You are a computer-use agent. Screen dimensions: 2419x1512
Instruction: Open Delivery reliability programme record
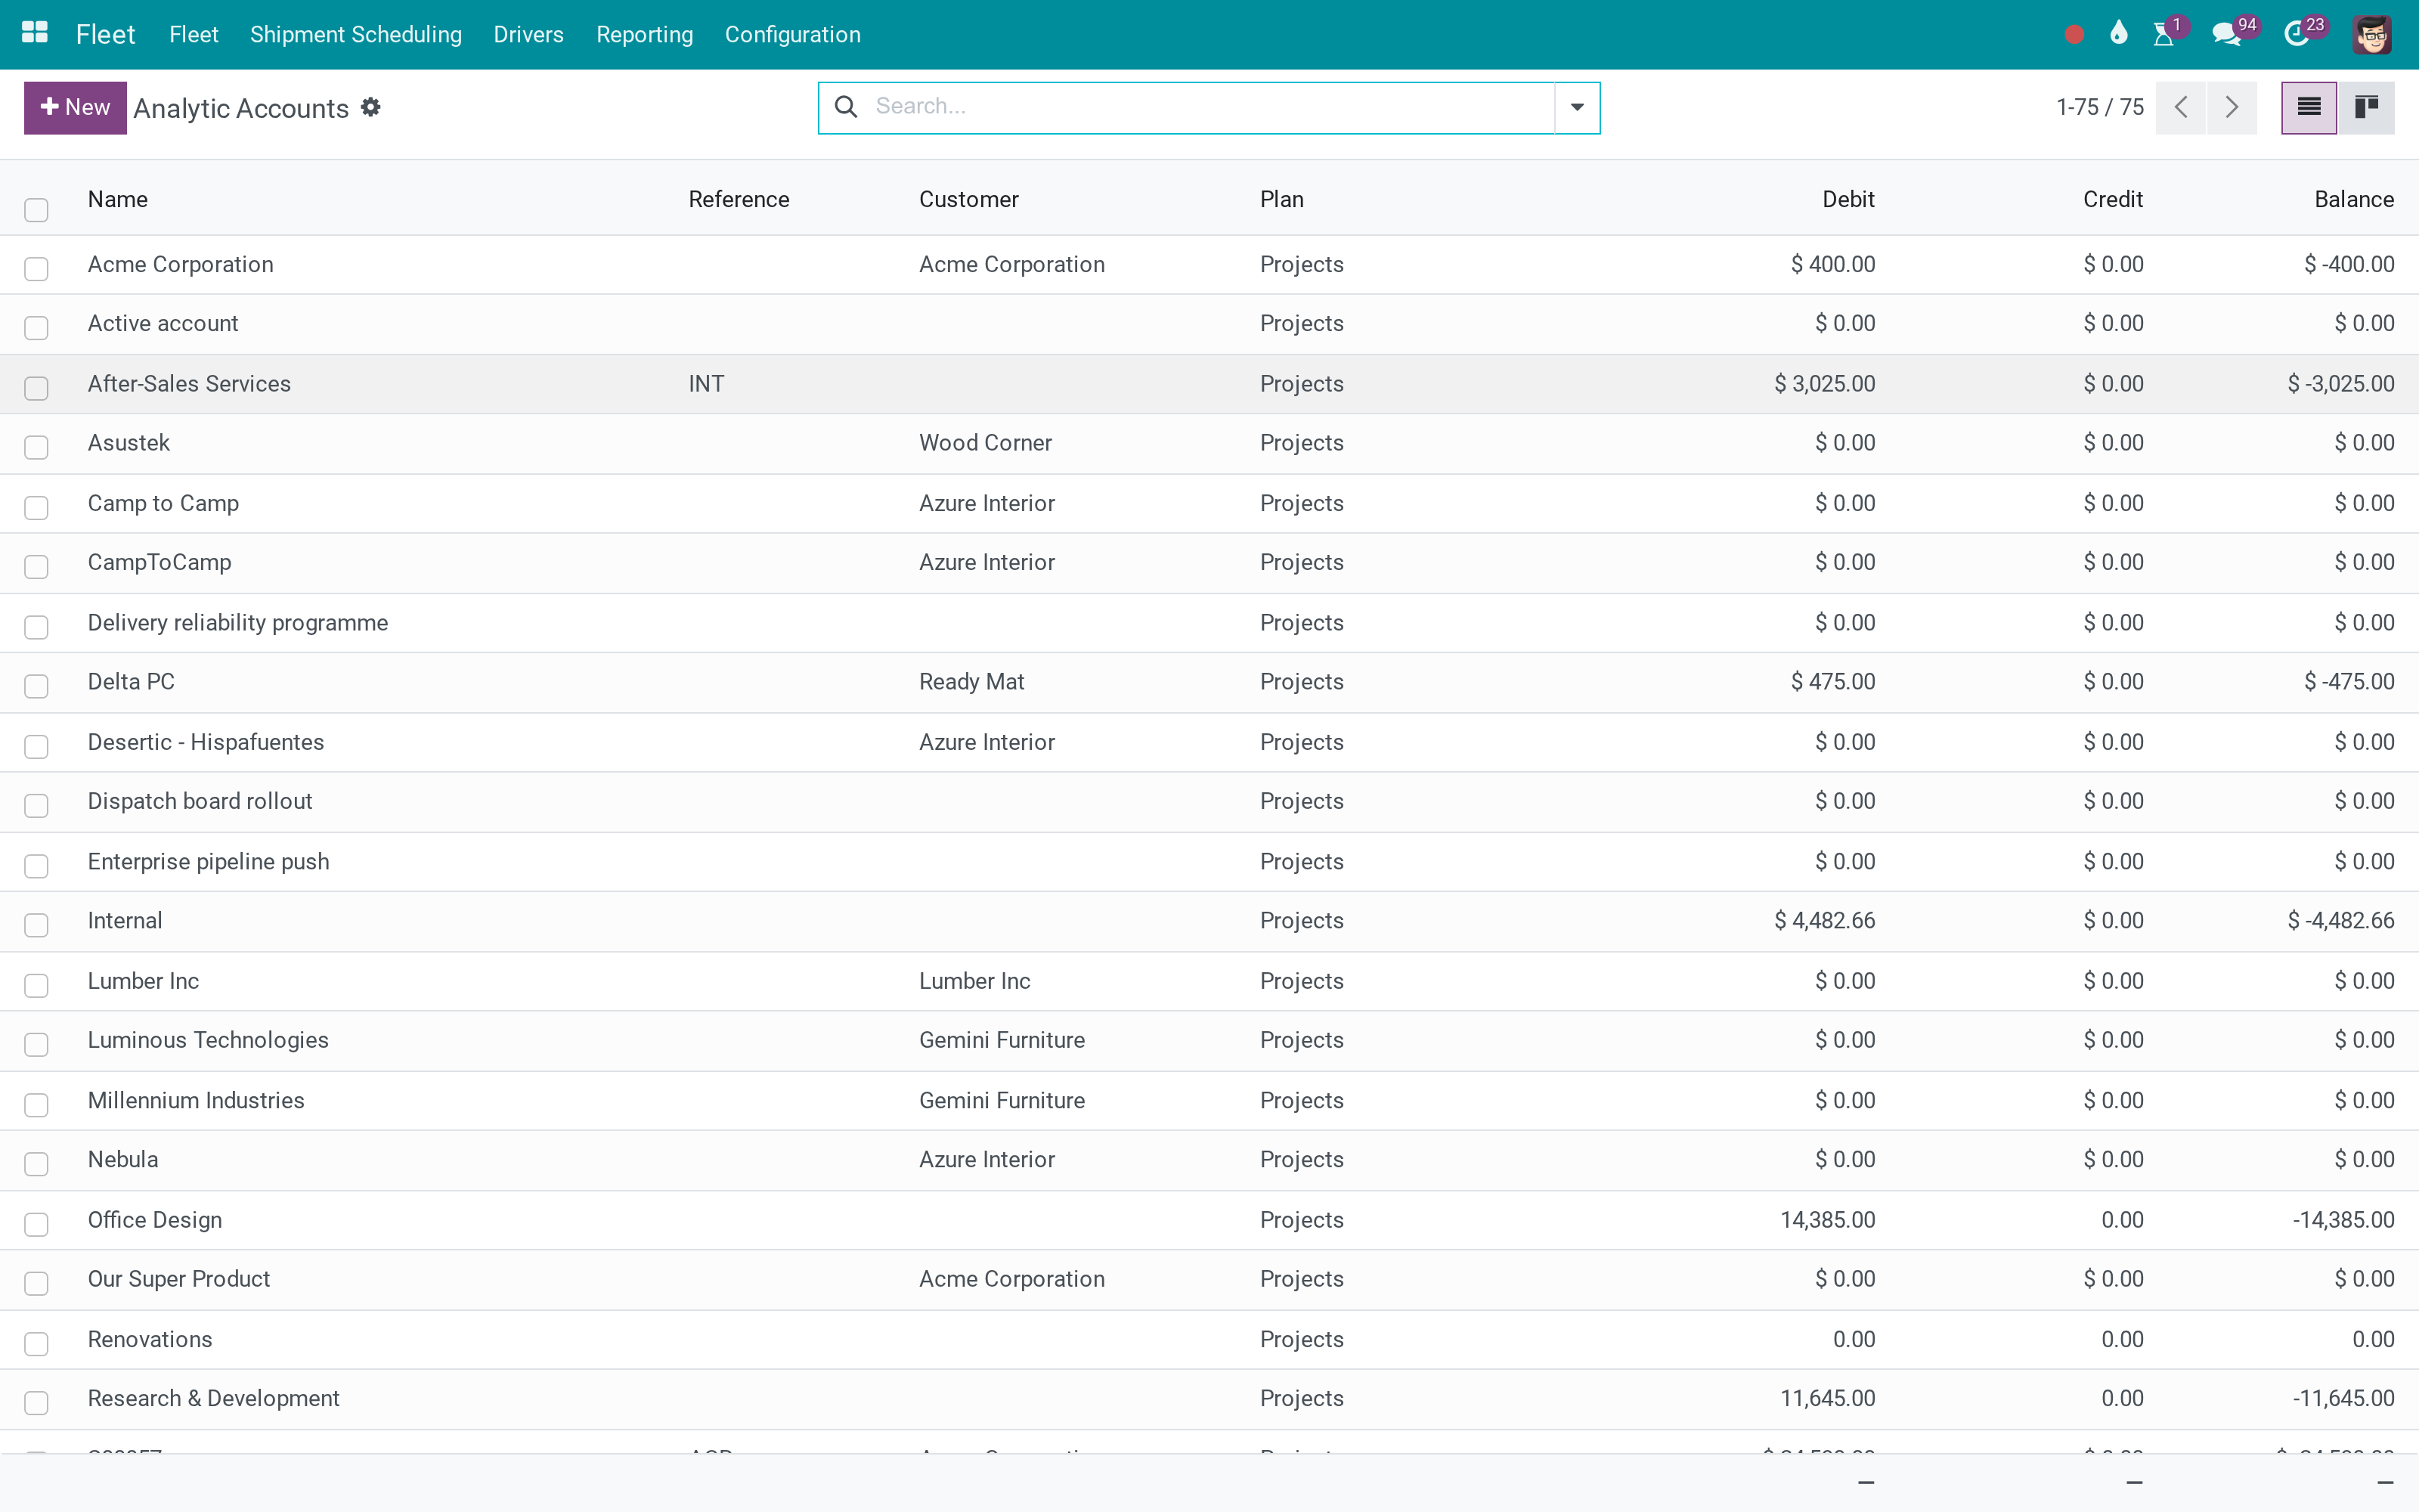[238, 622]
